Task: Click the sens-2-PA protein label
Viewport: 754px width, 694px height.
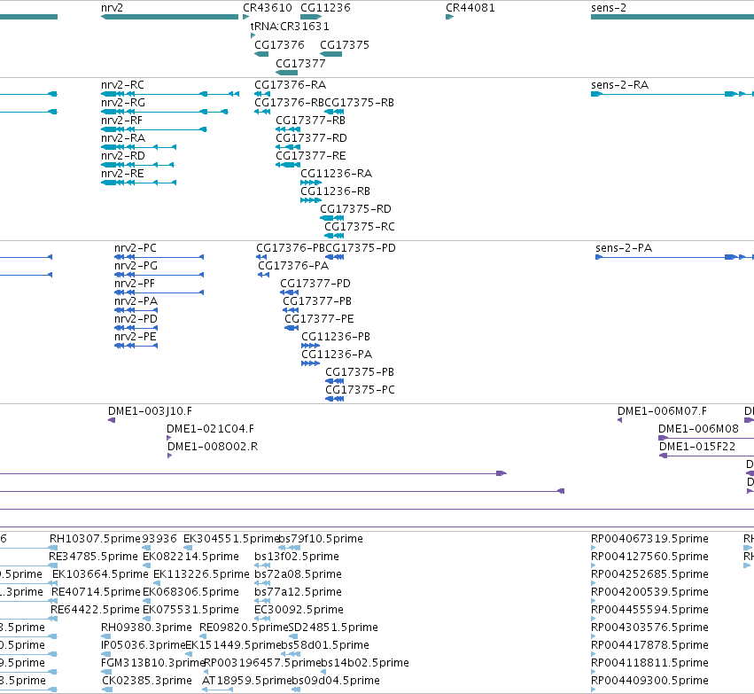Action: click(624, 248)
